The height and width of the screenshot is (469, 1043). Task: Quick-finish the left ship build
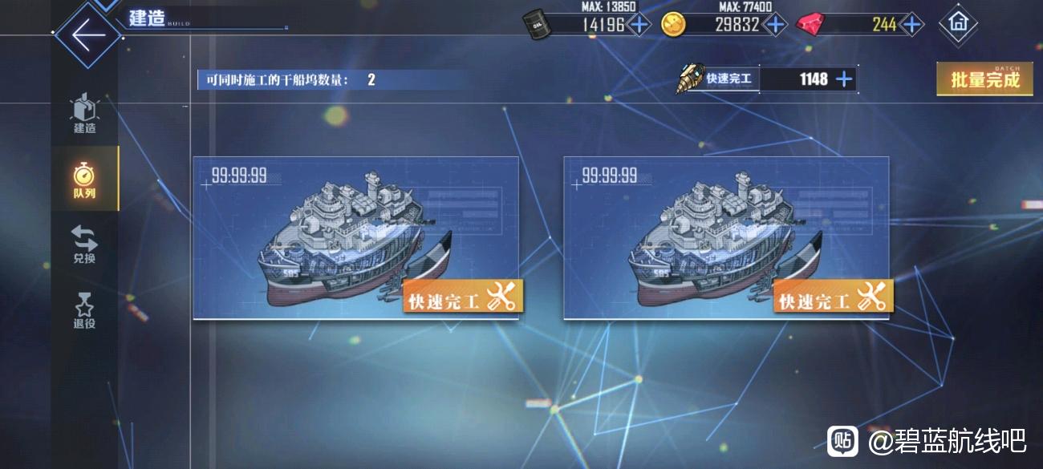[x=463, y=297]
